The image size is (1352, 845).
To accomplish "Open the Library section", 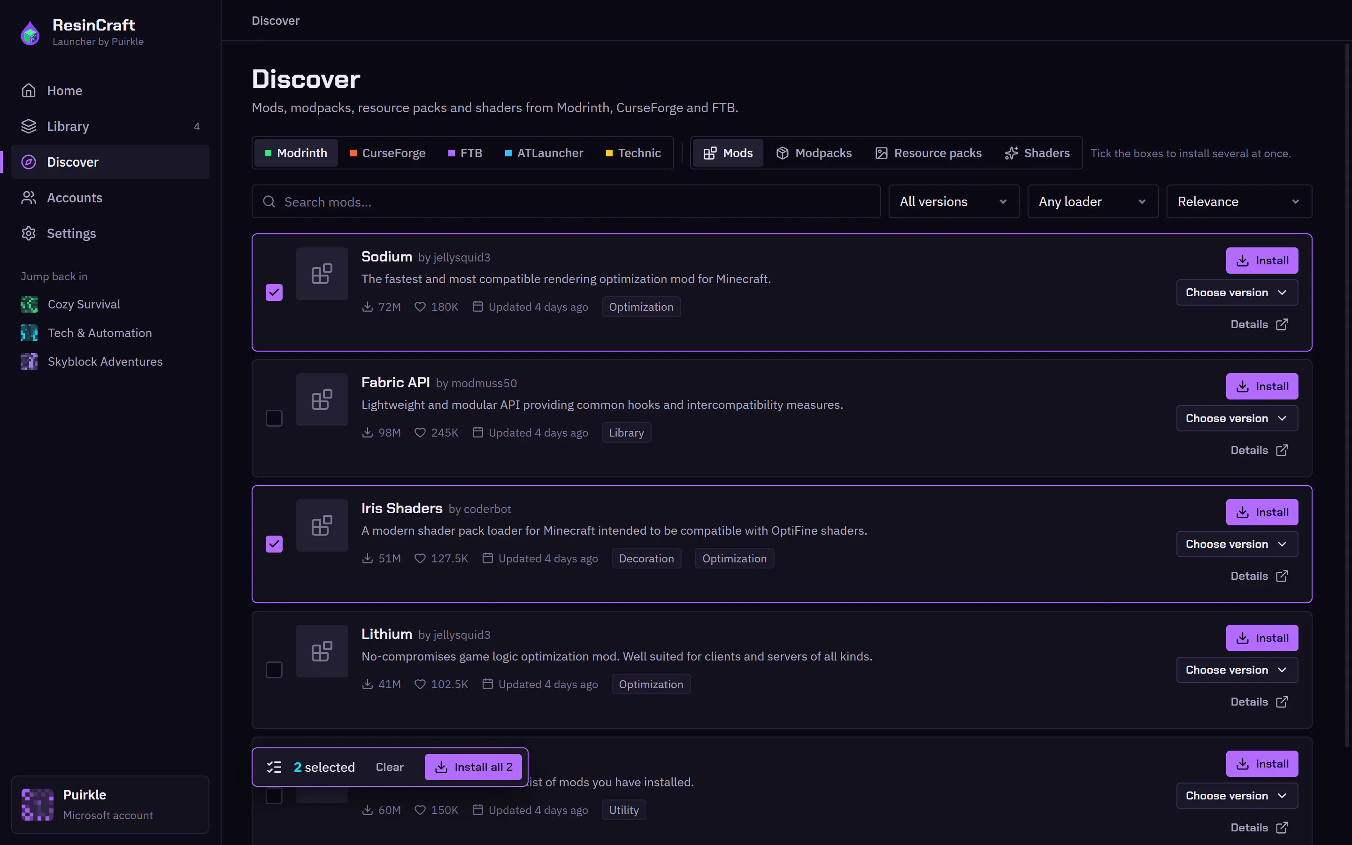I will point(110,126).
